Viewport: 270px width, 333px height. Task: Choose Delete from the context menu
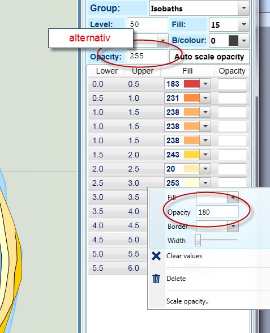(176, 279)
